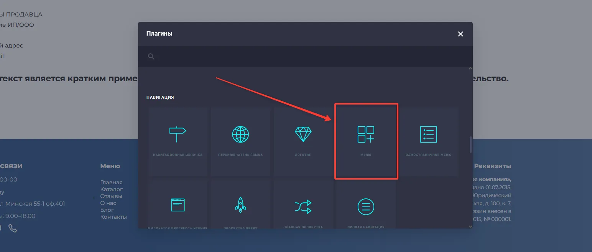Choose the Переключатель языка globe plugin
This screenshot has width=592, height=252.
coord(240,142)
